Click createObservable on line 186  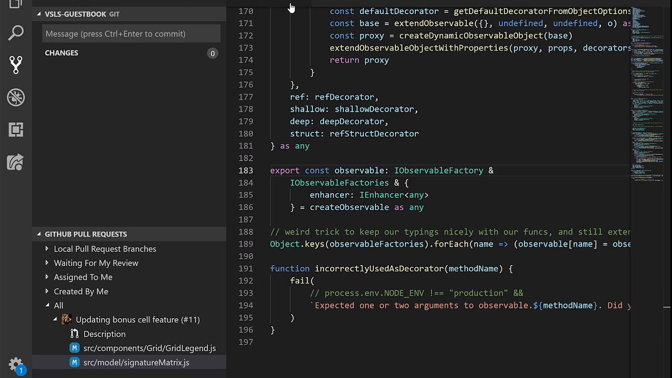click(349, 207)
